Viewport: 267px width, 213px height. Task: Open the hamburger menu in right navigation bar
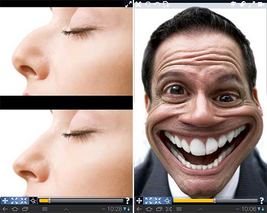pos(179,209)
